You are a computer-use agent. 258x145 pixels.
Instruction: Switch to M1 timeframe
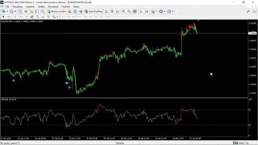tap(63, 17)
